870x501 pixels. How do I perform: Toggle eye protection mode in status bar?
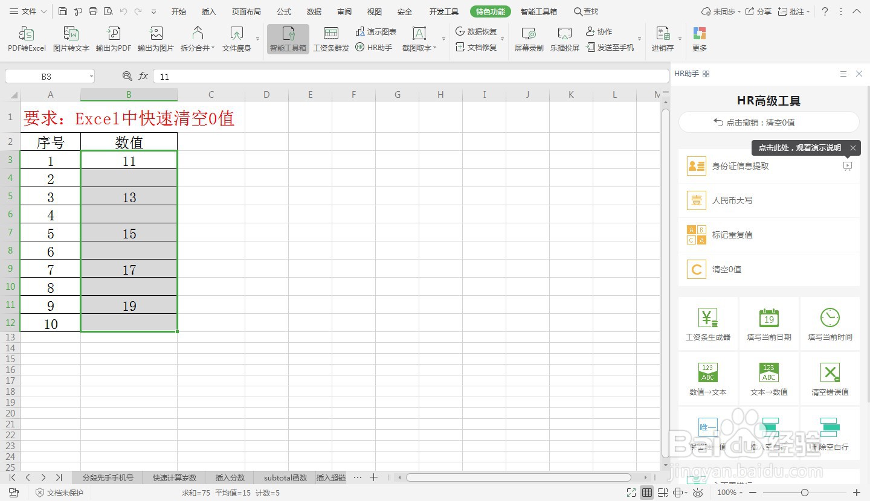coord(698,493)
